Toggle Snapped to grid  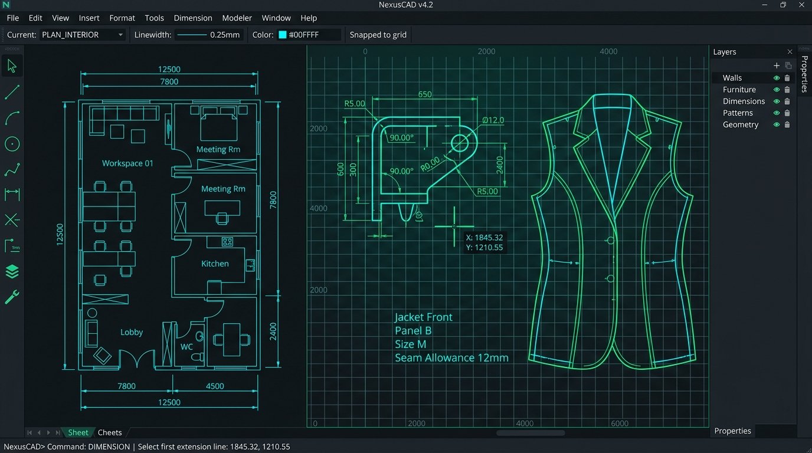coord(378,35)
